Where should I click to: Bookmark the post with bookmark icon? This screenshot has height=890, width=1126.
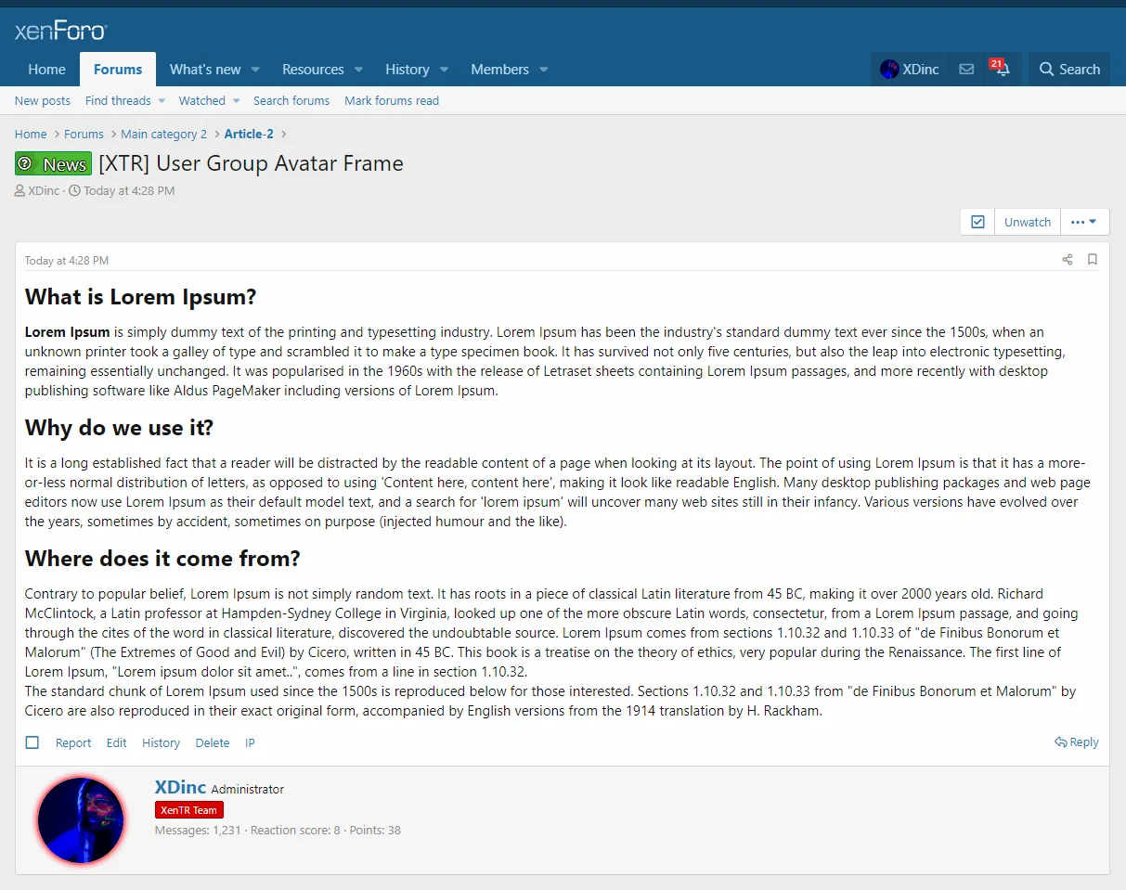click(x=1093, y=260)
